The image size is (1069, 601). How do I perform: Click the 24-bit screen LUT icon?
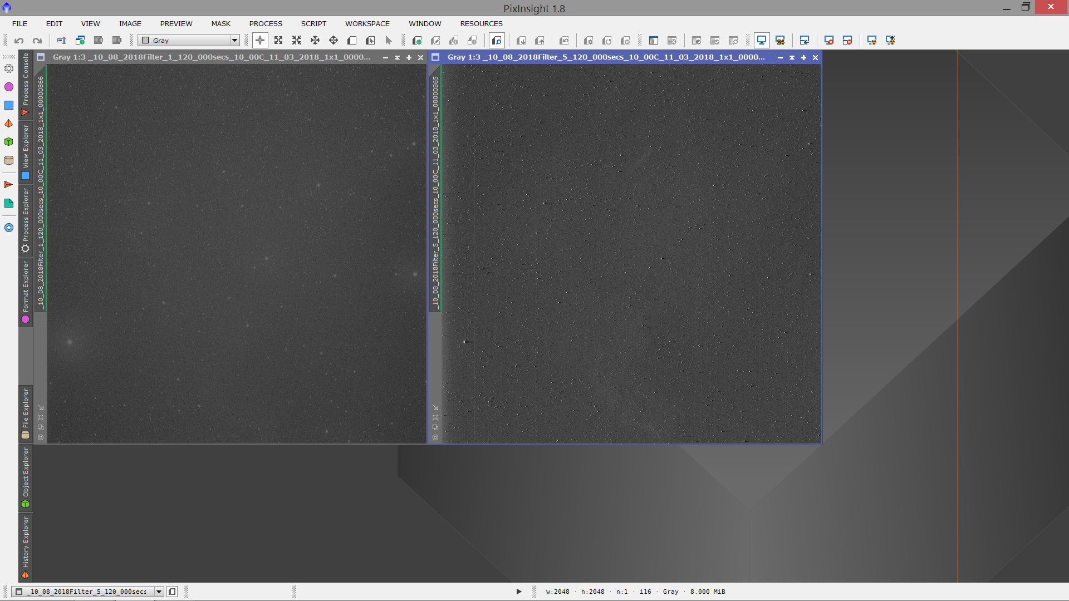click(x=780, y=40)
